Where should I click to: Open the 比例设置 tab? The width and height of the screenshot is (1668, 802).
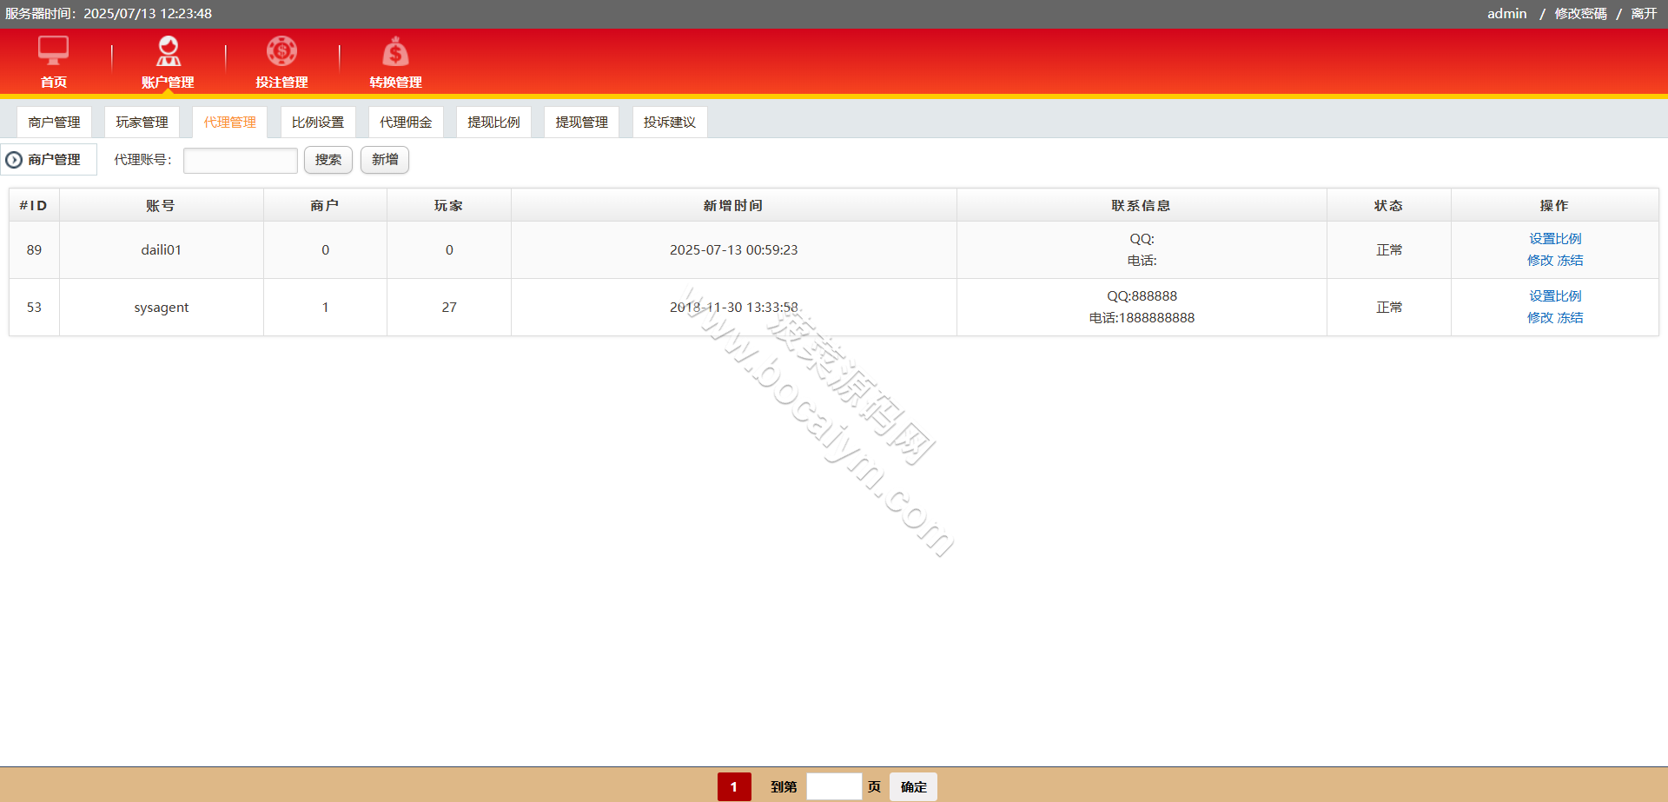click(x=317, y=123)
